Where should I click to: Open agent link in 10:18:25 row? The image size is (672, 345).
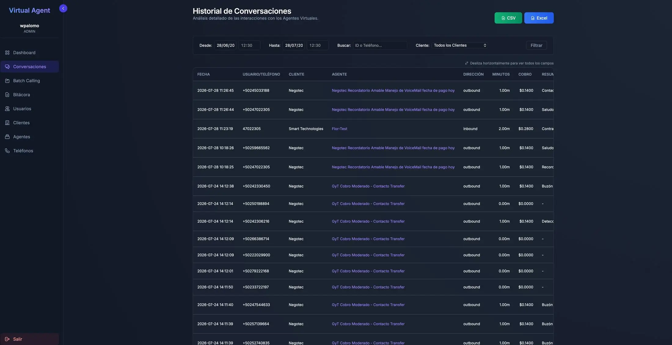click(393, 167)
